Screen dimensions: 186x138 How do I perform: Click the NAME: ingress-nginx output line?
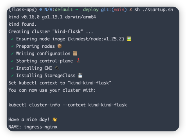33,127
